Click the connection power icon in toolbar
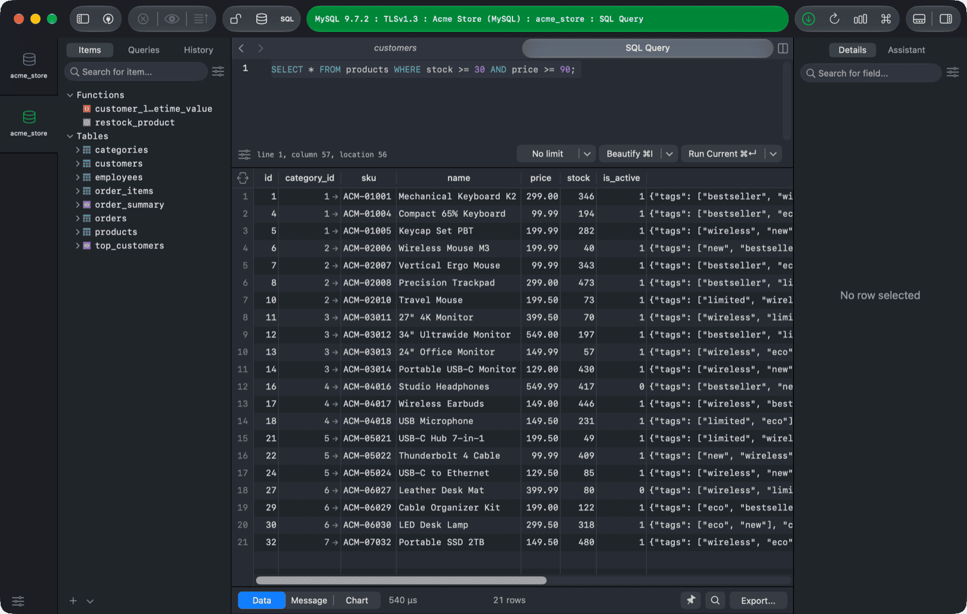 point(108,19)
